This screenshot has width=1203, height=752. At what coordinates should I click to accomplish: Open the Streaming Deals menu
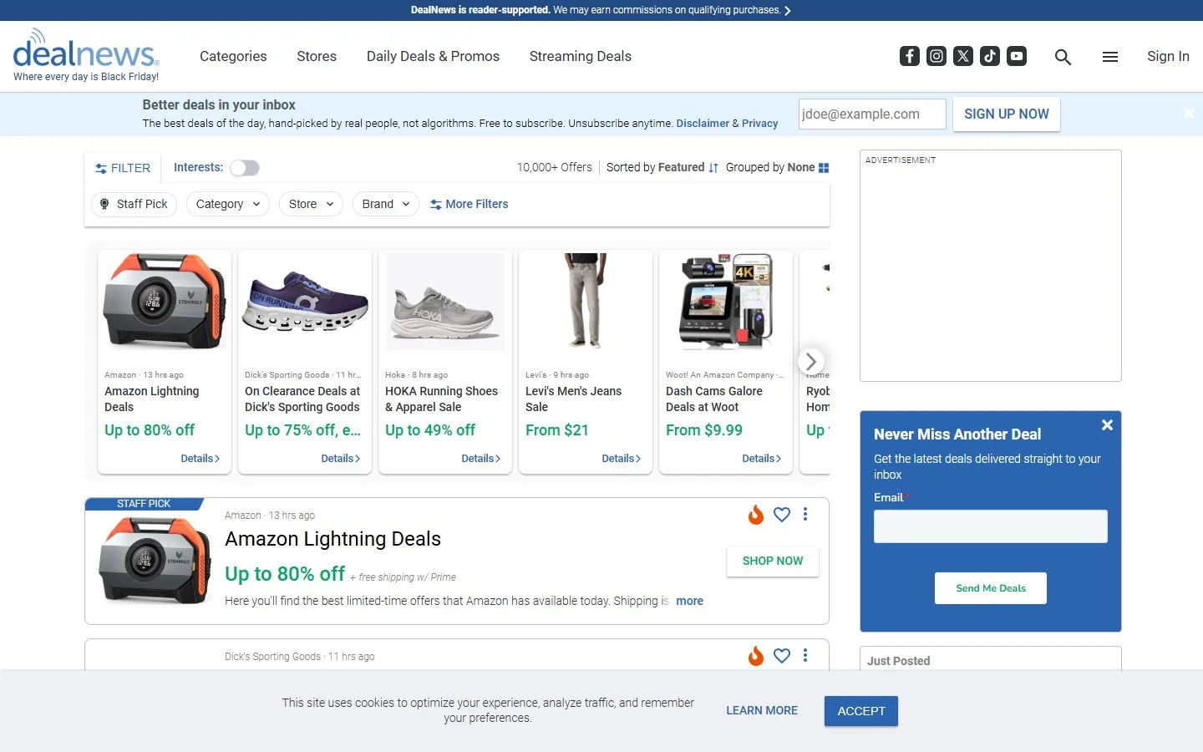(581, 56)
